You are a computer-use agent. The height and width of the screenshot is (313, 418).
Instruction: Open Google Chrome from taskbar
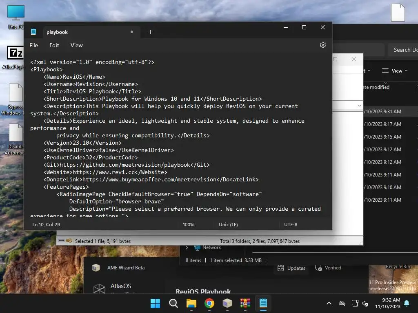209,303
